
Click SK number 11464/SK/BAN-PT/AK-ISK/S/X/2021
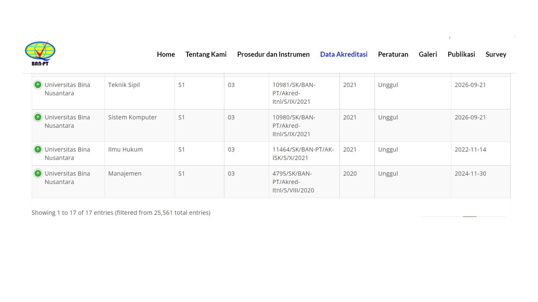click(303, 154)
